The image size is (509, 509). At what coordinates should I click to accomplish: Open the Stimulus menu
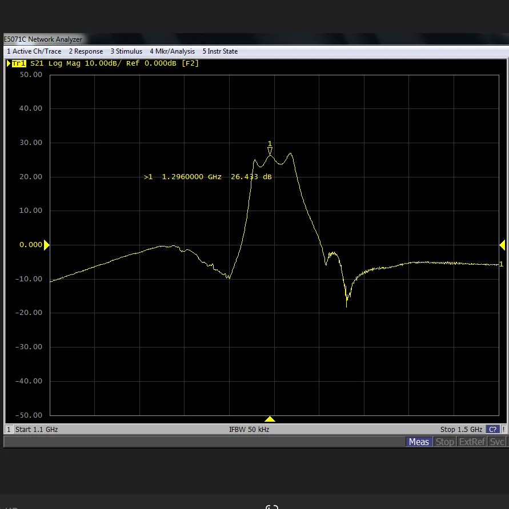126,51
